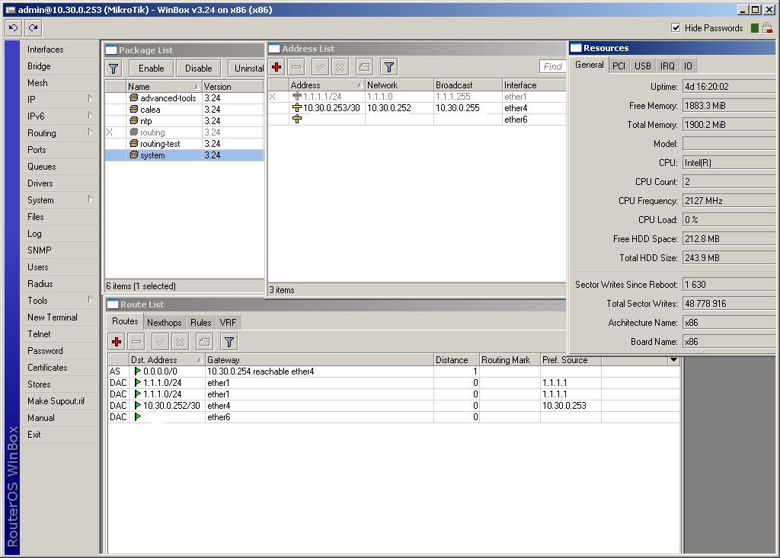Viewport: 780px width, 558px height.
Task: Click the Address List remove minus icon
Action: 296,67
